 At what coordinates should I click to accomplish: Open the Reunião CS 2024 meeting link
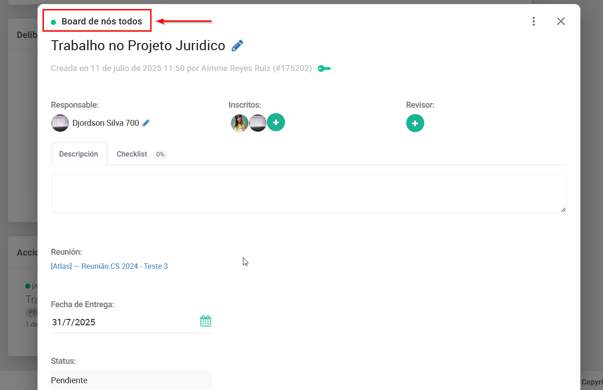[109, 266]
